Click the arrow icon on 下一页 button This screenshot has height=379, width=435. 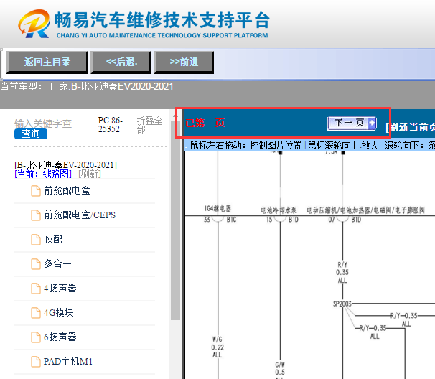pyautogui.click(x=371, y=123)
